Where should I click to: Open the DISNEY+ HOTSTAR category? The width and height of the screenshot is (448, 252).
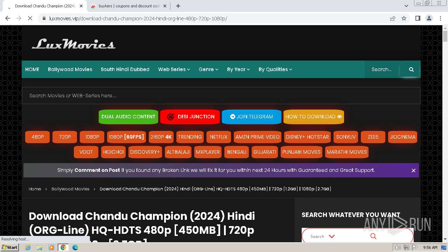307,137
